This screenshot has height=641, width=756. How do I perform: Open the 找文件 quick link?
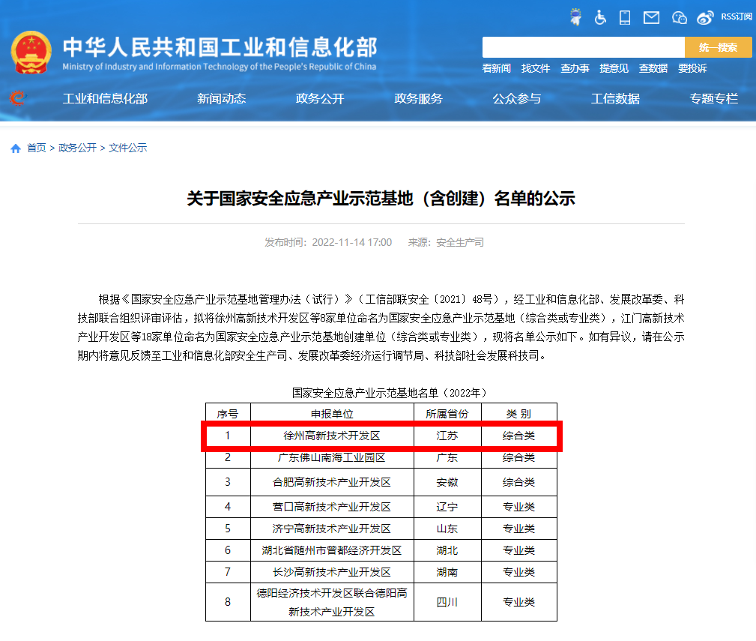coord(535,68)
